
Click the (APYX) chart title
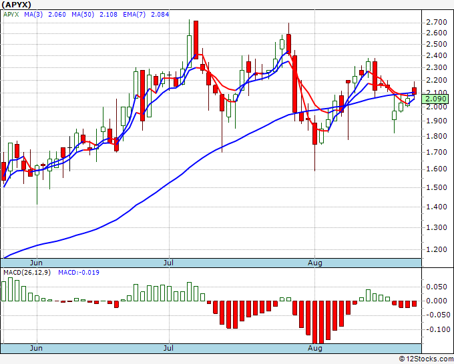pyautogui.click(x=16, y=5)
